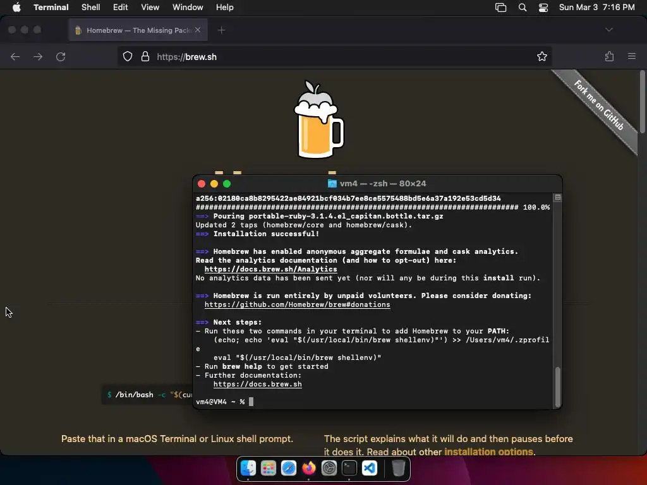Open the browser extensions icon
The image size is (647, 485).
(x=609, y=56)
